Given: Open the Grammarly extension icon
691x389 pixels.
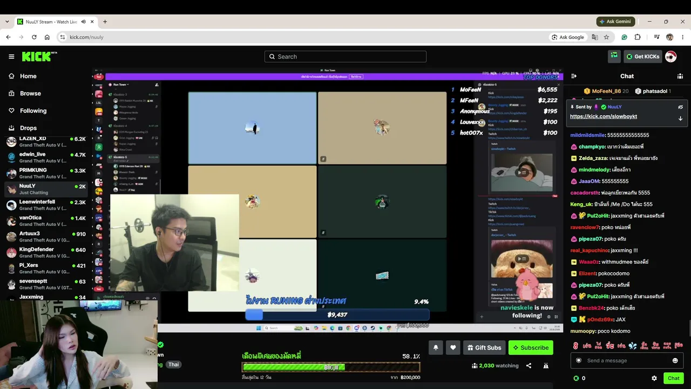Looking at the screenshot, I should (x=625, y=37).
